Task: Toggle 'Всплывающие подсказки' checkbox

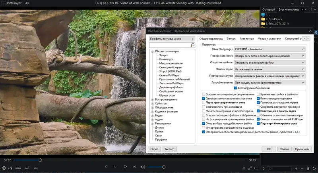Action: pyautogui.click(x=258, y=98)
